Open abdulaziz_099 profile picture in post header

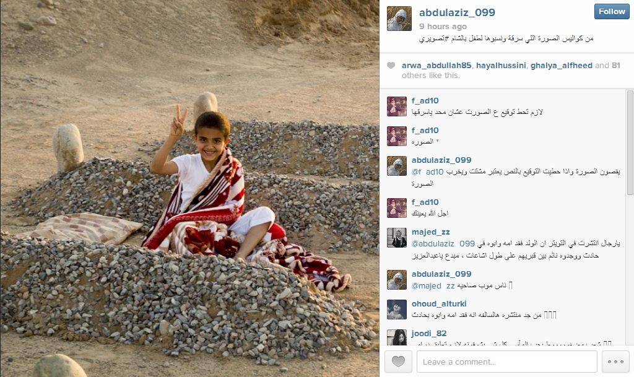tap(399, 19)
